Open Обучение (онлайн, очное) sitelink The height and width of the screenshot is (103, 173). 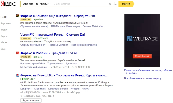[34, 26]
